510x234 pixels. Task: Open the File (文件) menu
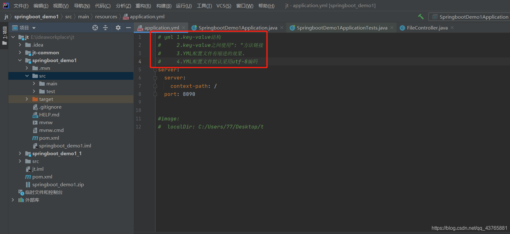[21, 6]
